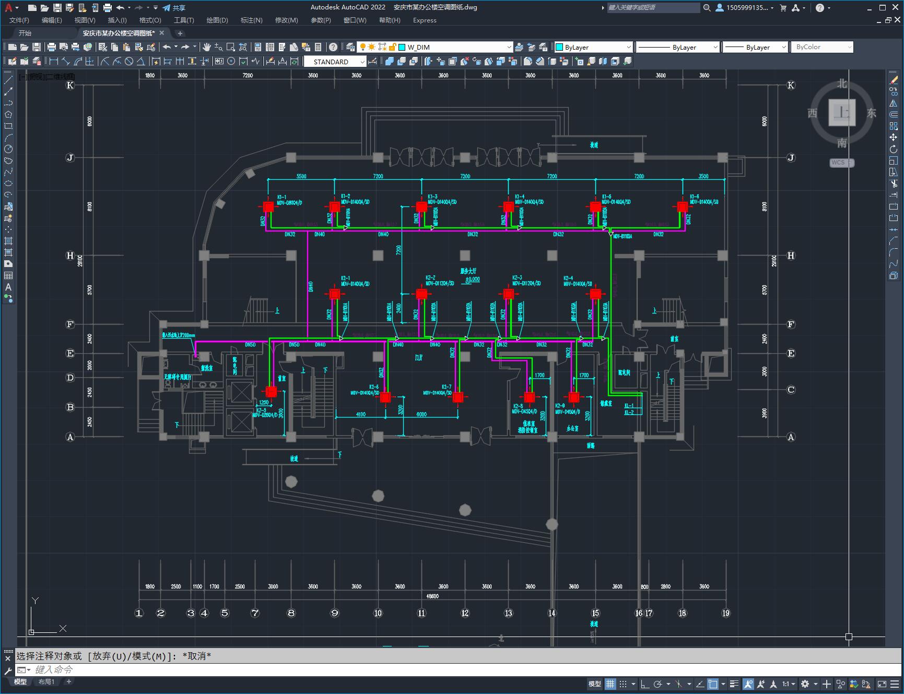The image size is (904, 694).
Task: Open the 文件(F) menu
Action: coord(19,20)
